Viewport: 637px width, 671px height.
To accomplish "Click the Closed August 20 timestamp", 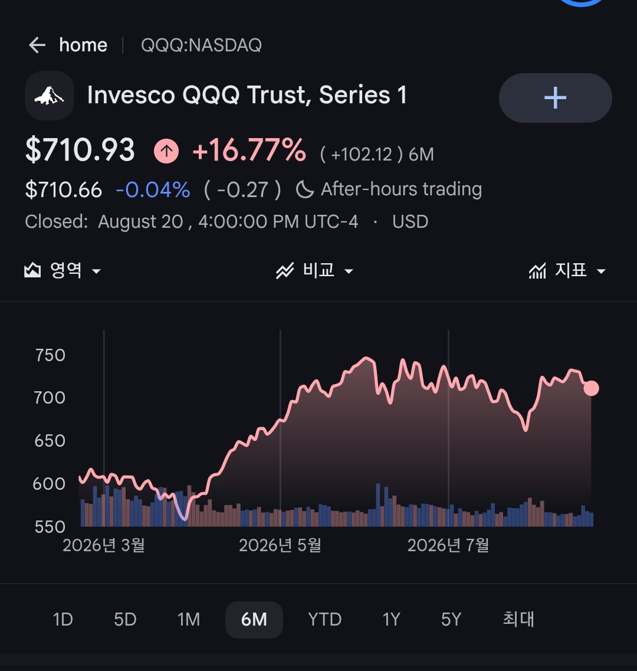I will (191, 222).
